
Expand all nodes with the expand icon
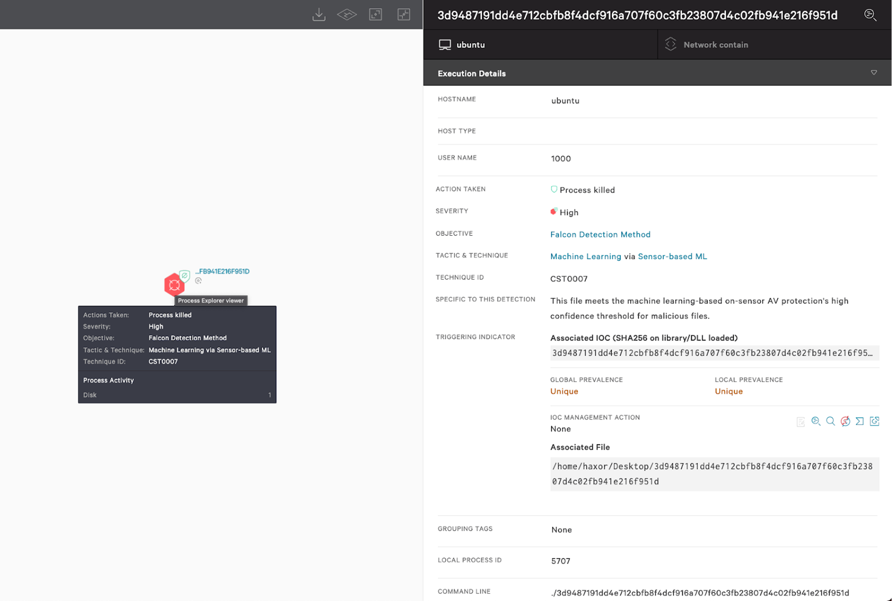(376, 15)
